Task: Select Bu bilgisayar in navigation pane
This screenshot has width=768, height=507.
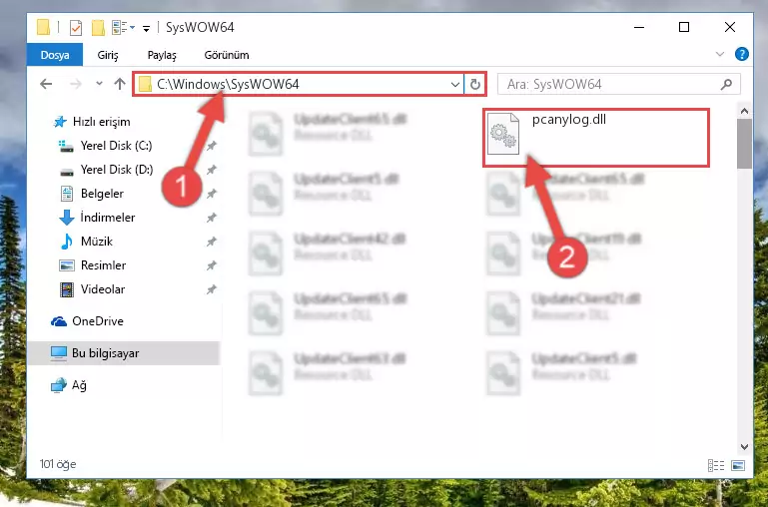Action: point(124,353)
